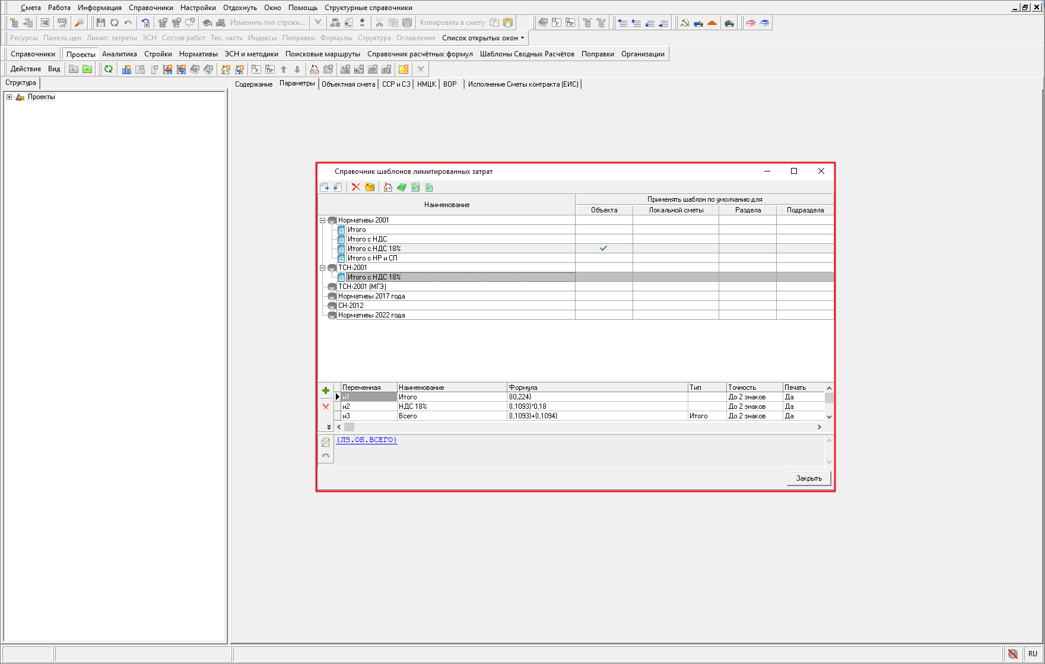Open the Нормативы section tab

coord(198,54)
